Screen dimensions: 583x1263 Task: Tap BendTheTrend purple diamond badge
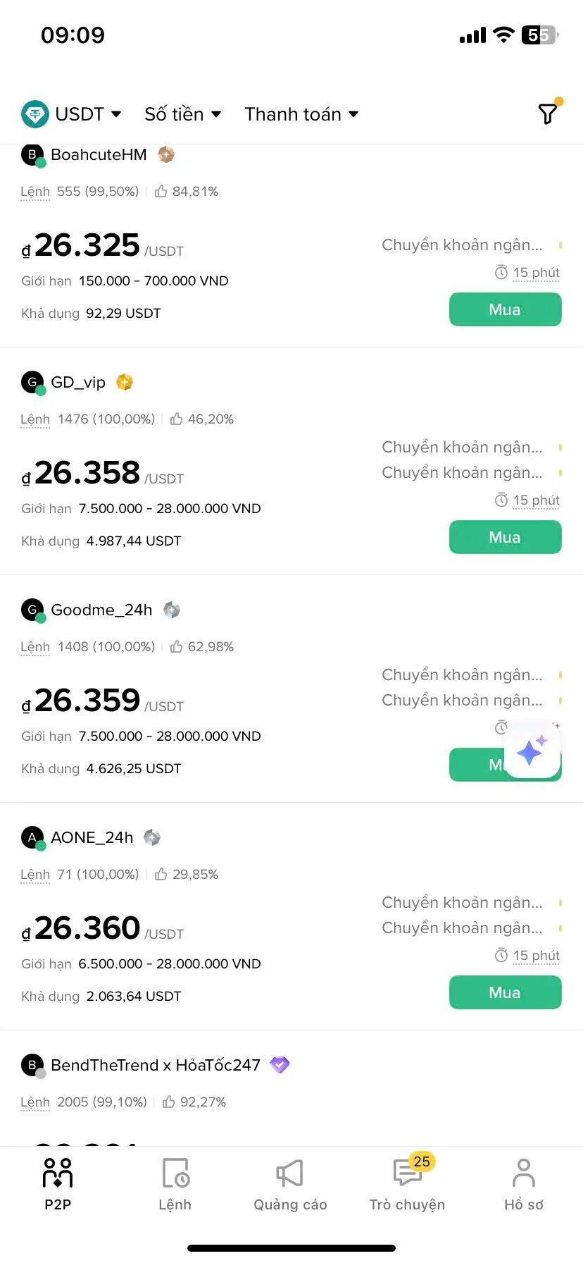280,1065
